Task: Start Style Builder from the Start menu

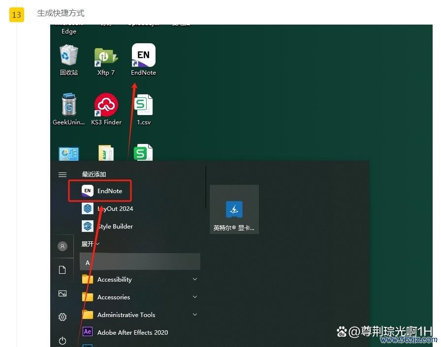Action: (x=107, y=226)
